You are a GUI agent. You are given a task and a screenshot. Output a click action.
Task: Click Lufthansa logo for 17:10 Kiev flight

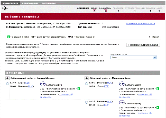43,84
